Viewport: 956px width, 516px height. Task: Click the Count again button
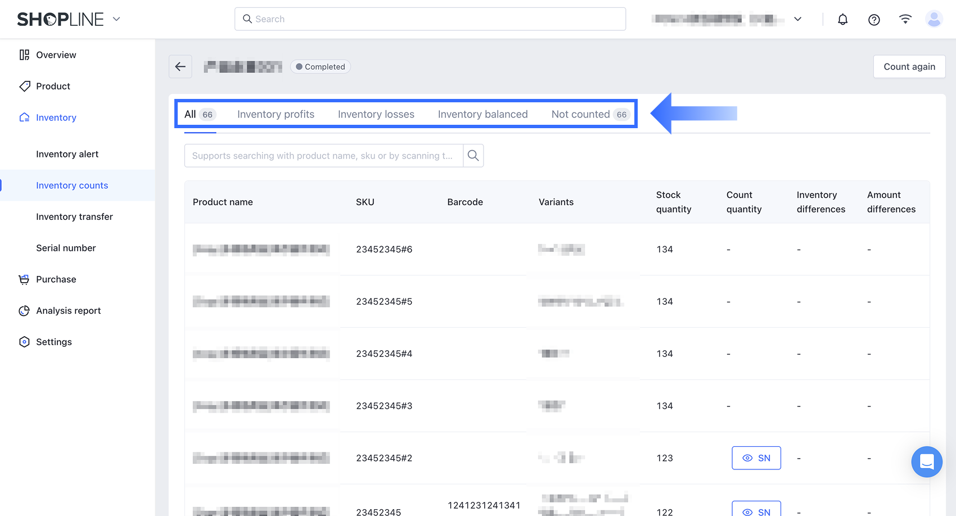pyautogui.click(x=909, y=66)
